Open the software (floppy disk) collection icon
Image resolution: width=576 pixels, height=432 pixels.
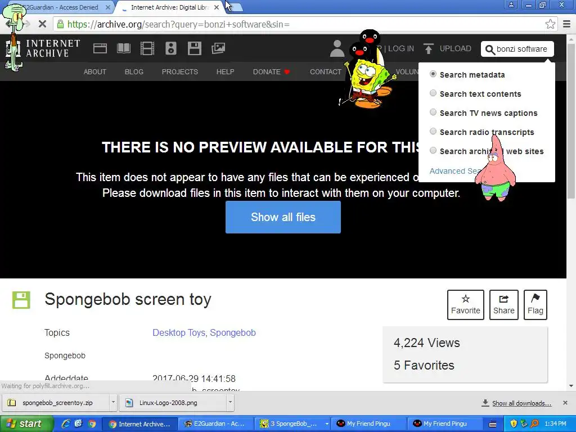click(x=194, y=48)
